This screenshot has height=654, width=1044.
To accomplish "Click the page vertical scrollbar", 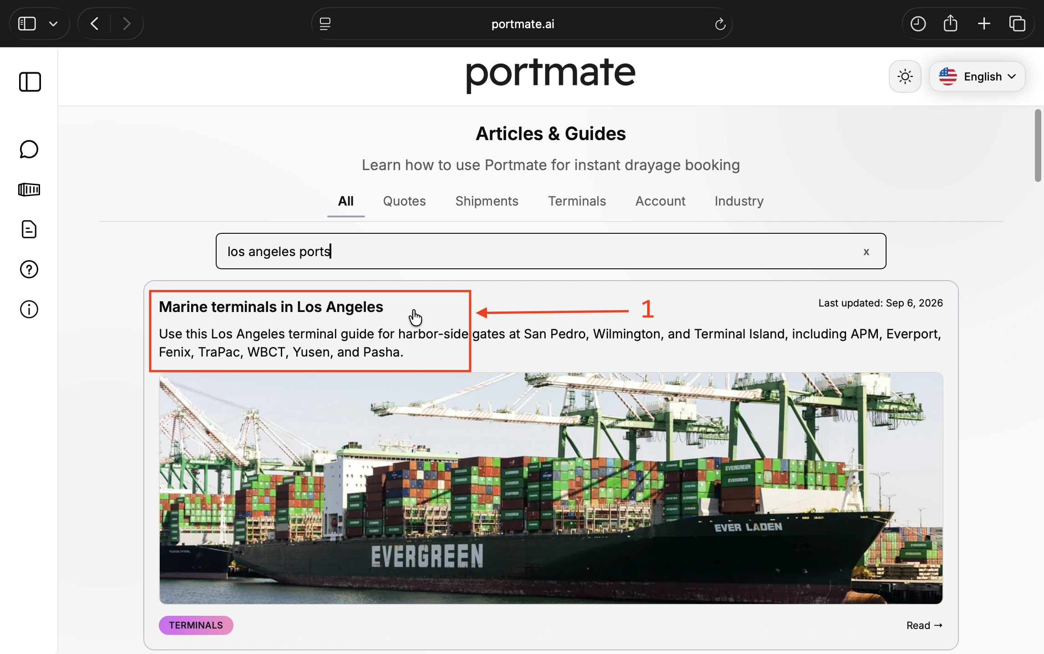I will click(1038, 146).
